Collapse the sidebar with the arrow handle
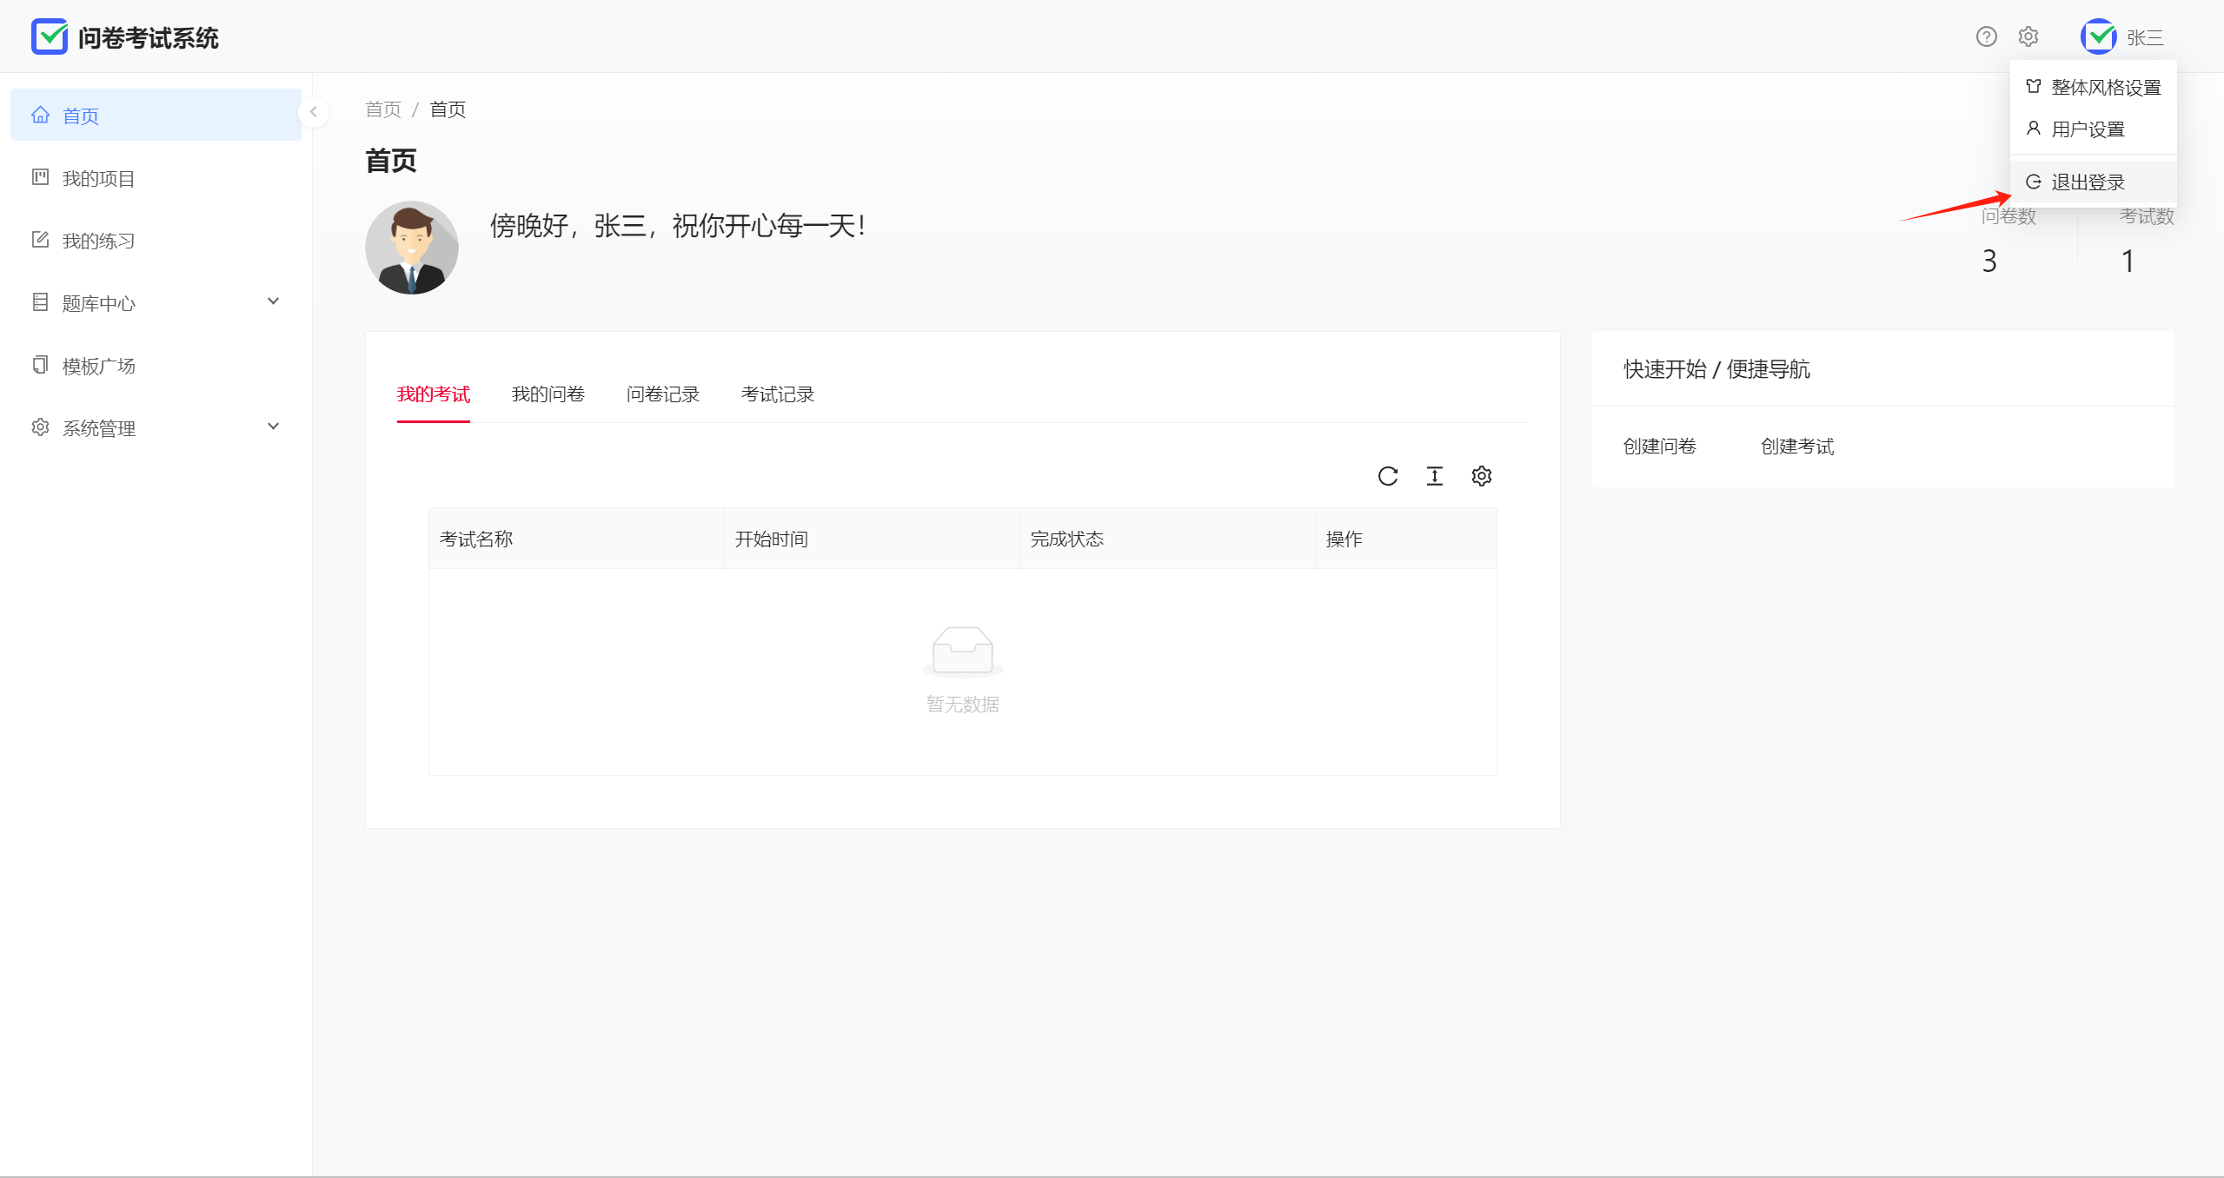This screenshot has width=2224, height=1178. 314,112
